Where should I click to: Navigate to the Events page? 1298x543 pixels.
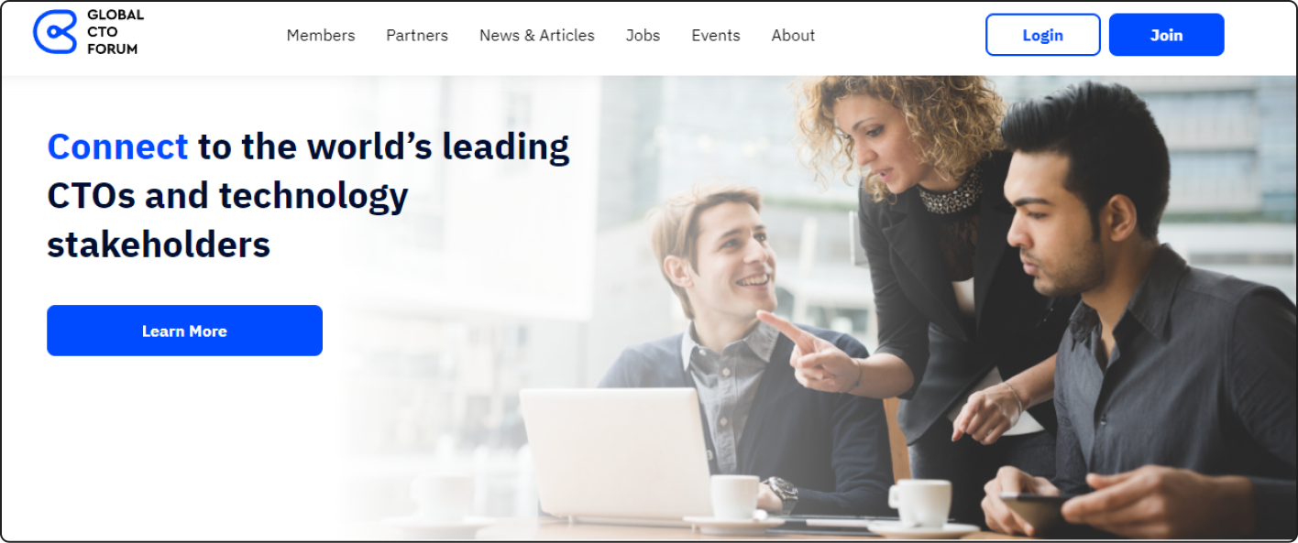[x=716, y=35]
